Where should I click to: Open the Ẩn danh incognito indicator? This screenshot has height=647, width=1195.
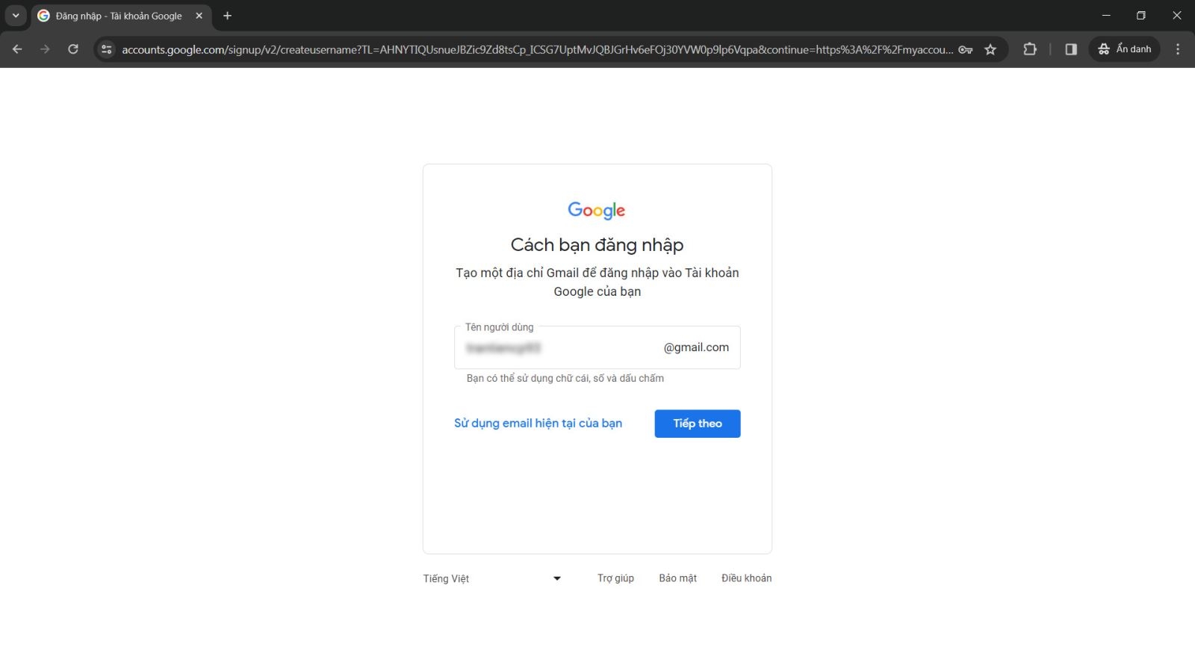1125,49
